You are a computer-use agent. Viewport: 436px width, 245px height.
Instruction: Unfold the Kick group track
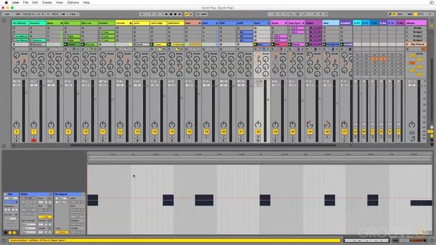pos(217,23)
